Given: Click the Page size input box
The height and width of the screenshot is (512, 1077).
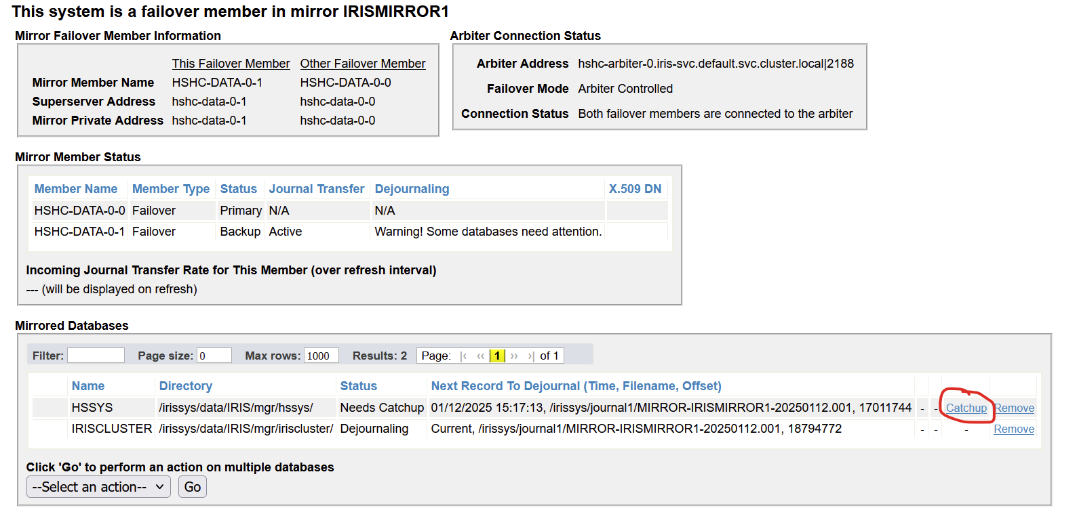Looking at the screenshot, I should [x=214, y=356].
